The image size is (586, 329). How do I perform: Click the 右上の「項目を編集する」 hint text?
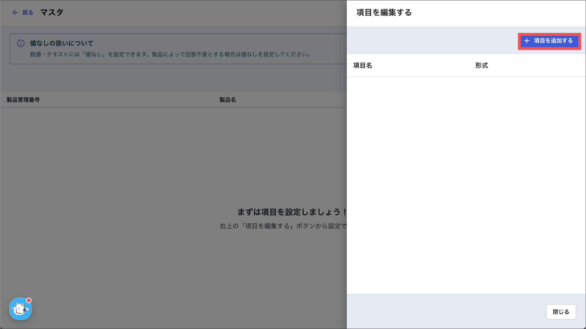click(x=283, y=226)
